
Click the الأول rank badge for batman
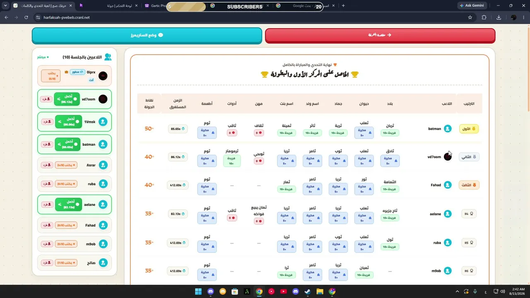[x=469, y=129]
